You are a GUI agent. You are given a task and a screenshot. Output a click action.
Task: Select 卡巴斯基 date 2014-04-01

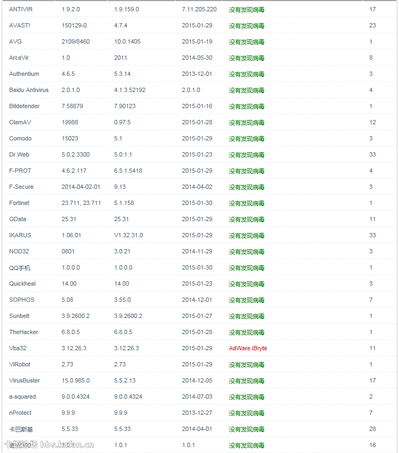197,429
